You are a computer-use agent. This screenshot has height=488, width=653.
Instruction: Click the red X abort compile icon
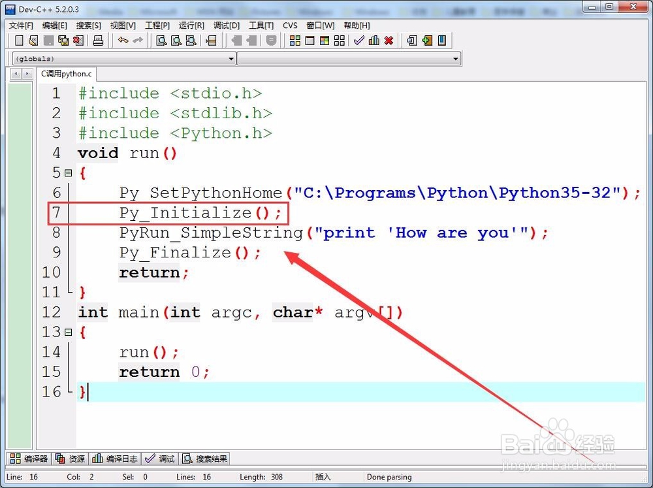point(388,41)
